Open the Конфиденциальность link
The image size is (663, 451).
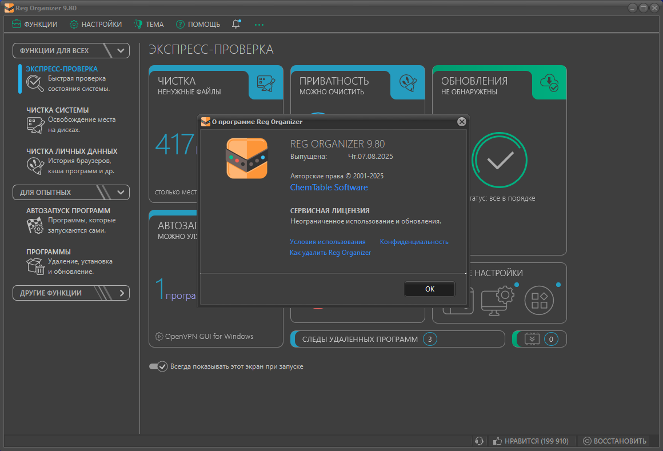coord(414,242)
